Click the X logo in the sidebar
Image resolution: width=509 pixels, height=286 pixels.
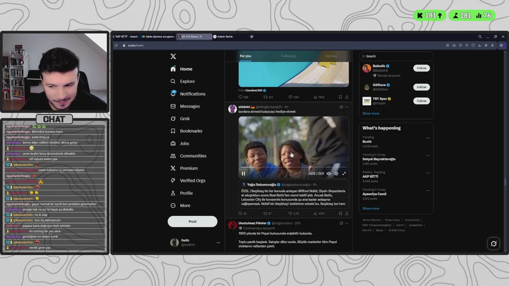click(x=173, y=56)
